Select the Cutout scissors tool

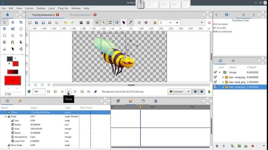tap(5, 49)
